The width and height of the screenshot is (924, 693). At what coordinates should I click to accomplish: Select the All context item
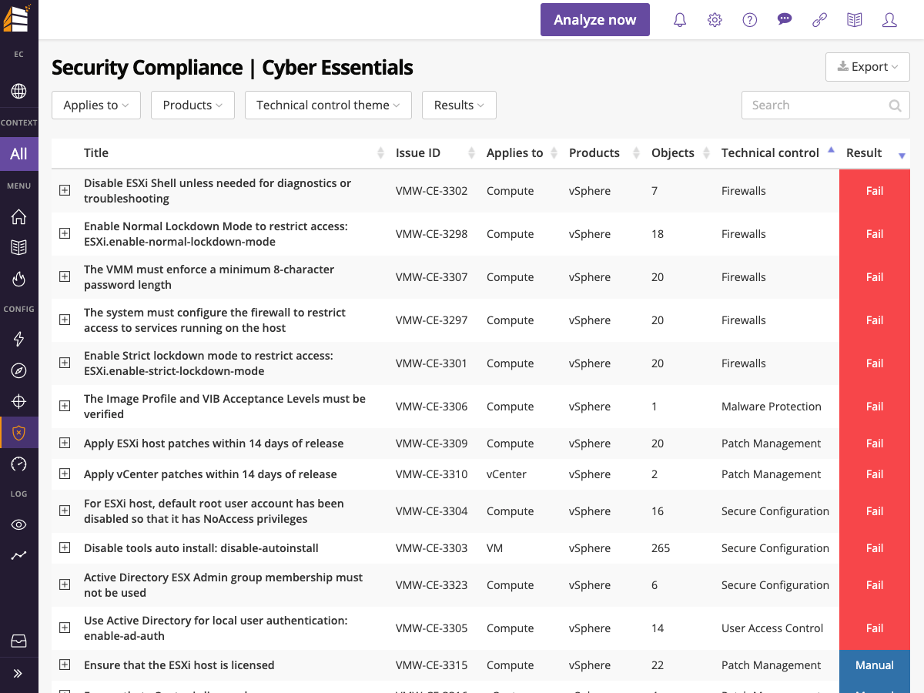18,153
